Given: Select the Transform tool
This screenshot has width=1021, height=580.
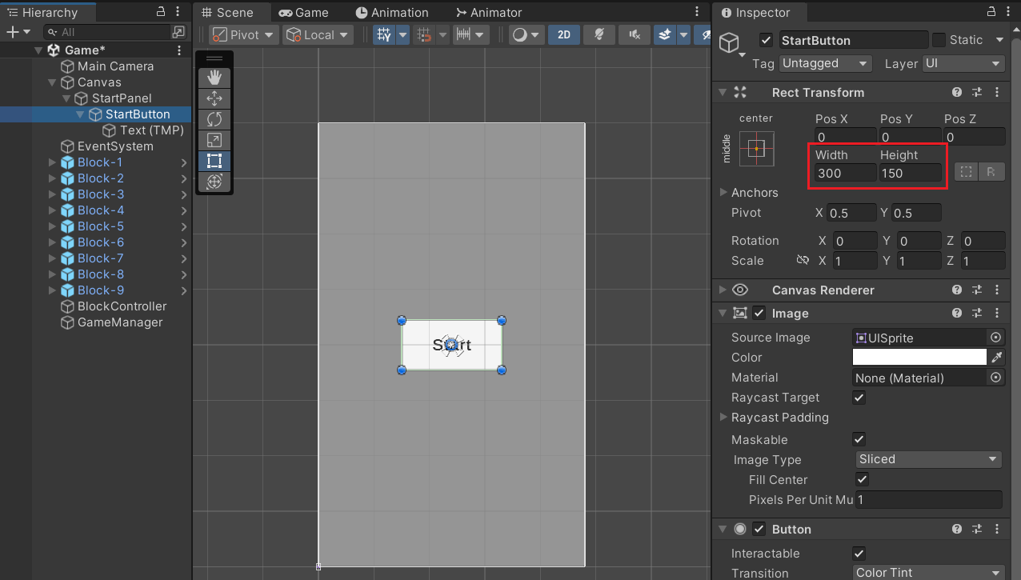Looking at the screenshot, I should click(x=214, y=182).
